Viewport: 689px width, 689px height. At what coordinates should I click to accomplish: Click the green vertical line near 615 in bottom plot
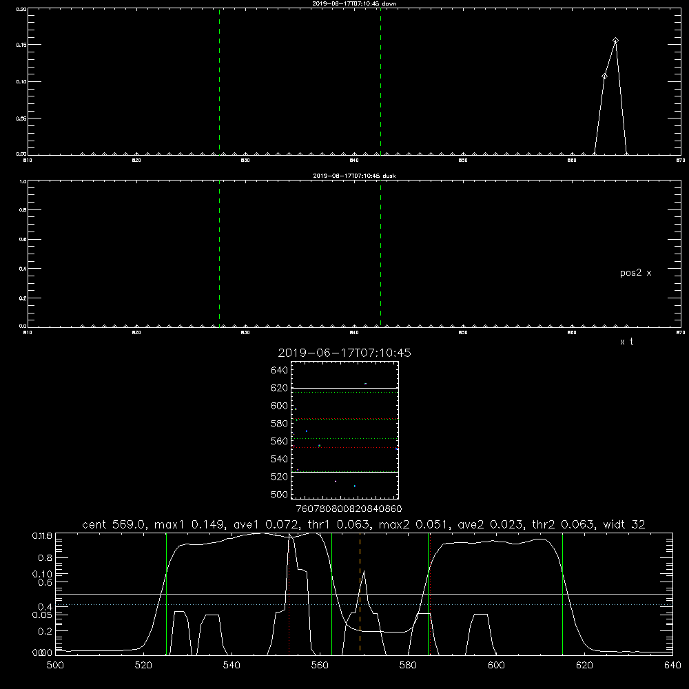click(x=562, y=593)
